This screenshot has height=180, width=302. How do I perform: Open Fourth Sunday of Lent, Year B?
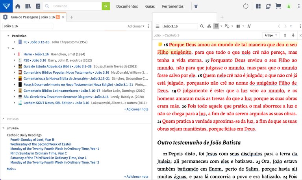pos(32,140)
